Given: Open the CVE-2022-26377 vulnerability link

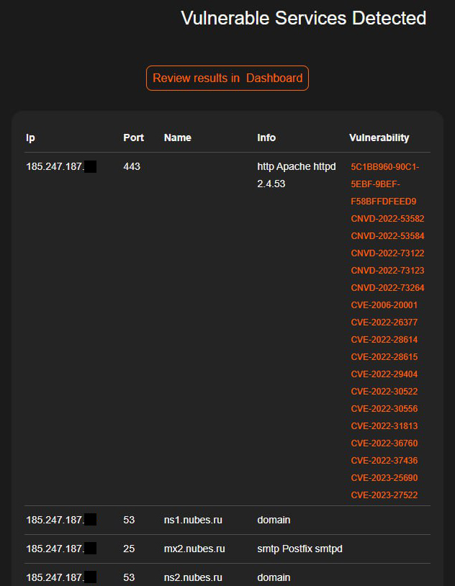Looking at the screenshot, I should [x=384, y=323].
